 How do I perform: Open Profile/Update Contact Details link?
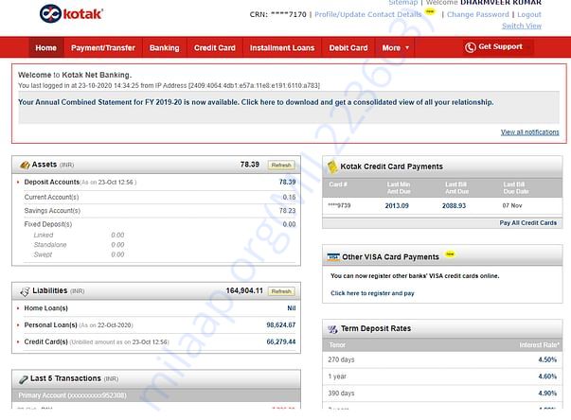tap(368, 14)
